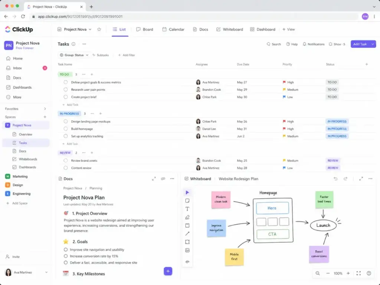
Task: Open Project Nova dropdown in top bar
Action: (x=75, y=29)
